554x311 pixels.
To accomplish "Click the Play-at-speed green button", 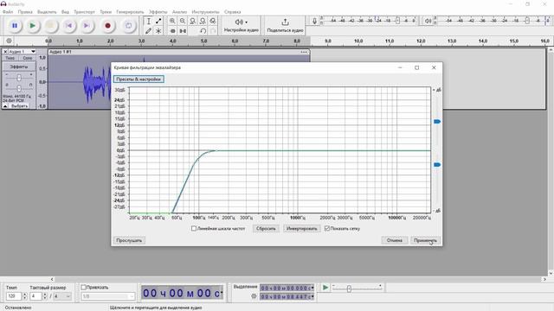I will coord(325,288).
